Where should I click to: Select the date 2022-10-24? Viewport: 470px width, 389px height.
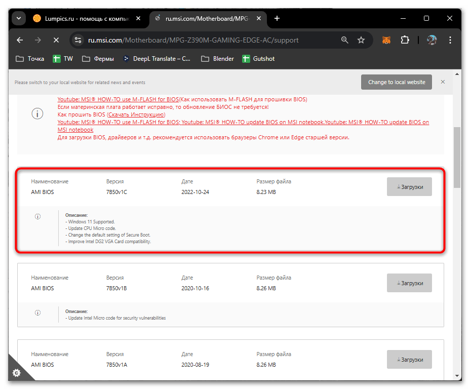coord(195,192)
